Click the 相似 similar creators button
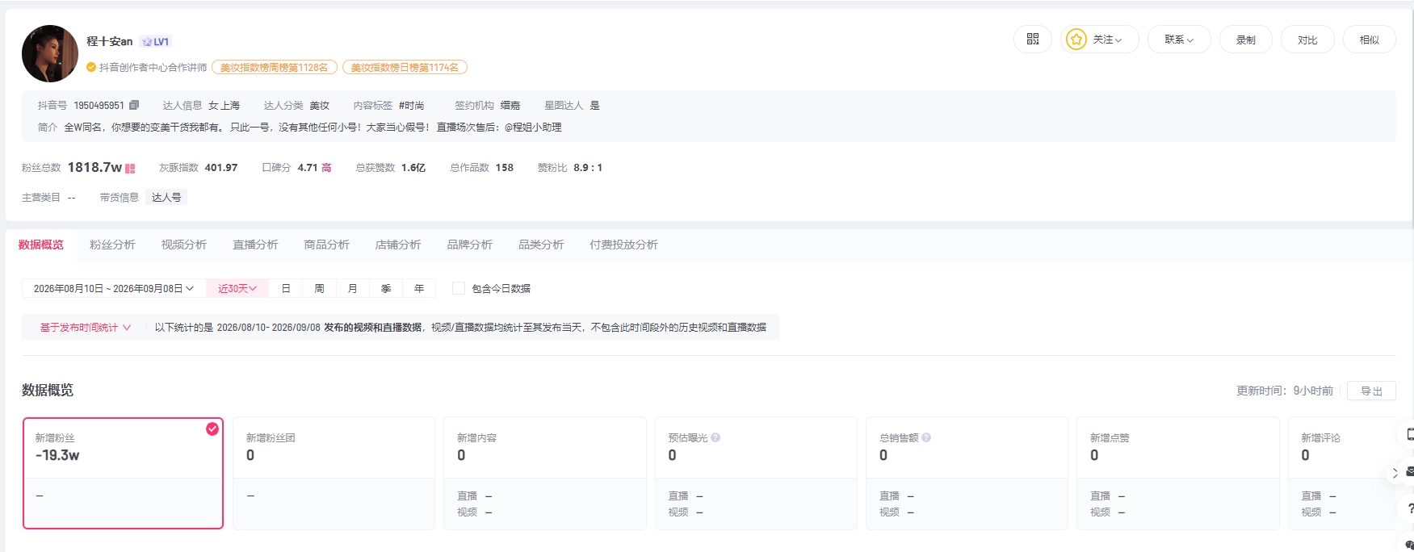Image resolution: width=1414 pixels, height=552 pixels. [1370, 39]
